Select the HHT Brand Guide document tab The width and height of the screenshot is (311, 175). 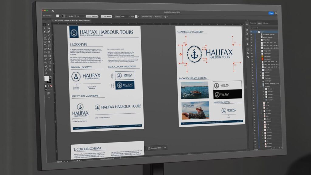tap(72, 20)
